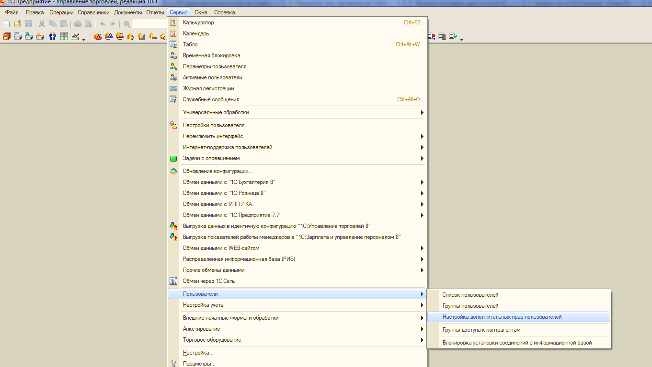Expand the Переключить интерфейс submenu
Viewport: 652px width, 367px height.
coord(422,136)
